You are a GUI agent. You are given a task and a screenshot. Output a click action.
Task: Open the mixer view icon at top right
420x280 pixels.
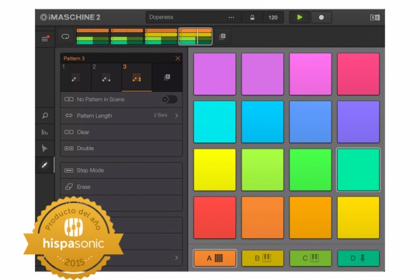pyautogui.click(x=375, y=17)
